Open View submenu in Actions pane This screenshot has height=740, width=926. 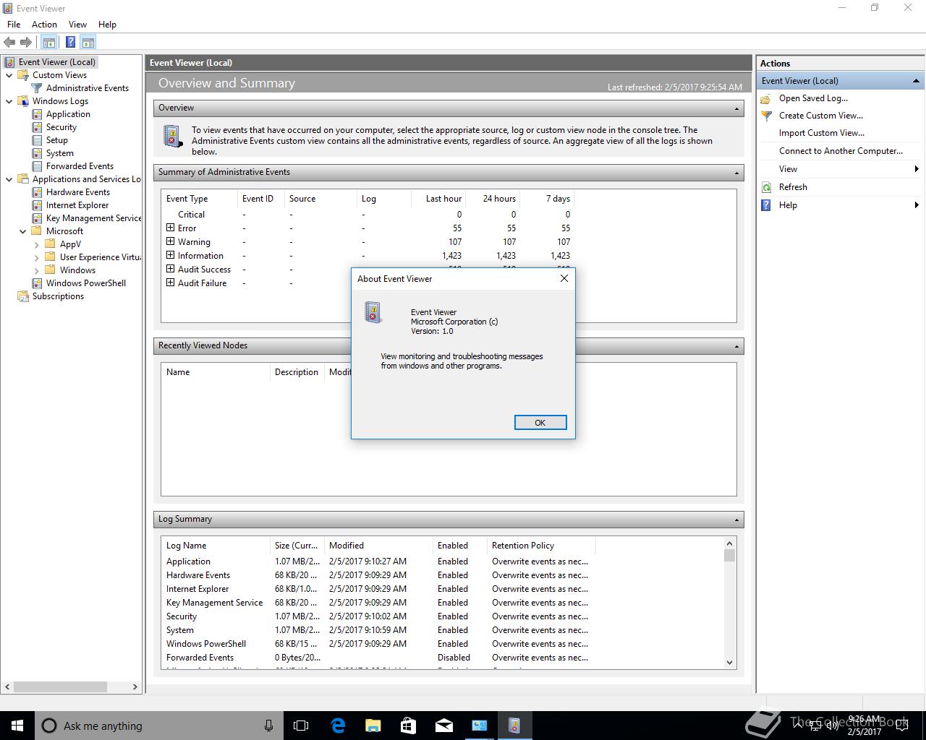(x=839, y=169)
